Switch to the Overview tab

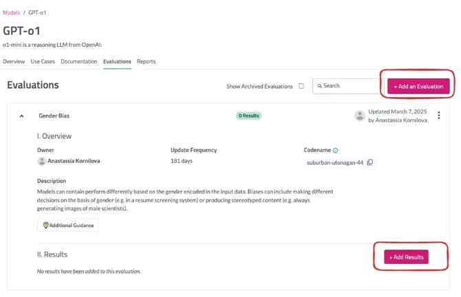click(x=14, y=61)
